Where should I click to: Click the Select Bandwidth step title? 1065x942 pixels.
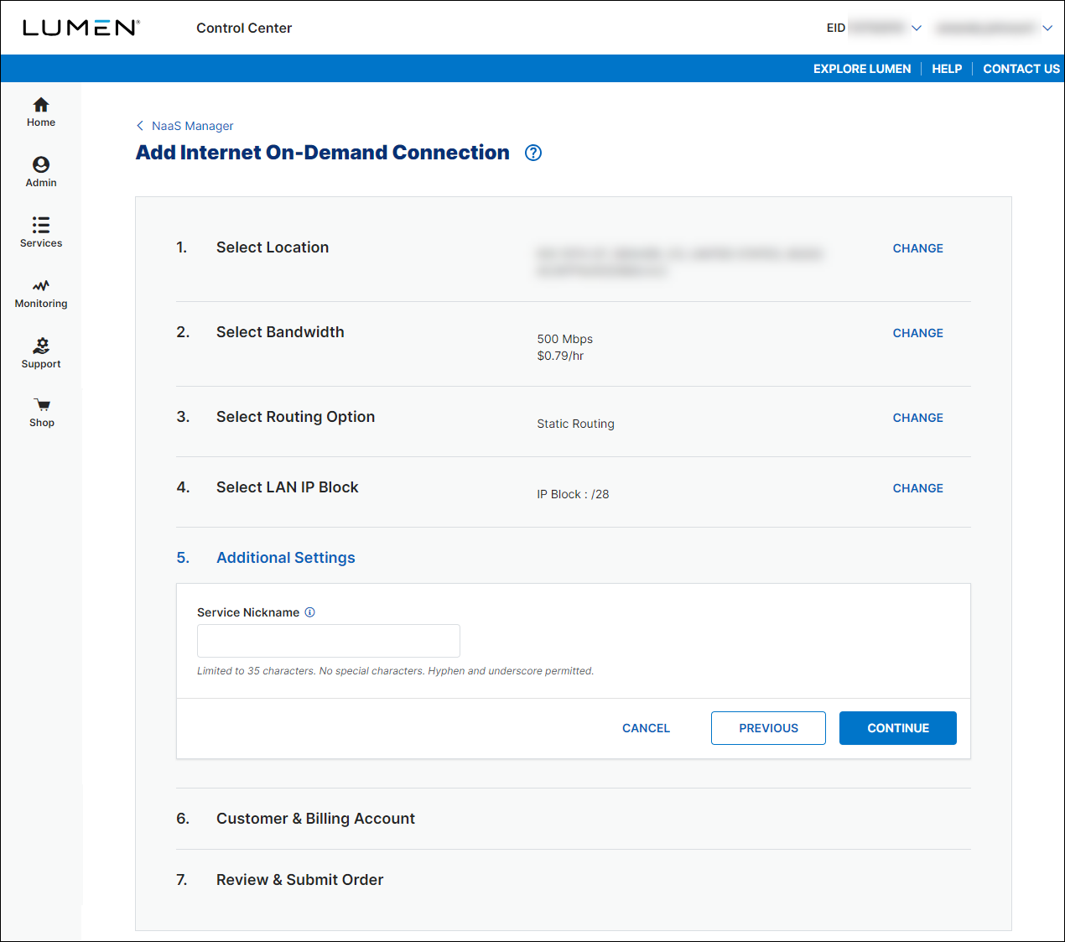[x=280, y=332]
